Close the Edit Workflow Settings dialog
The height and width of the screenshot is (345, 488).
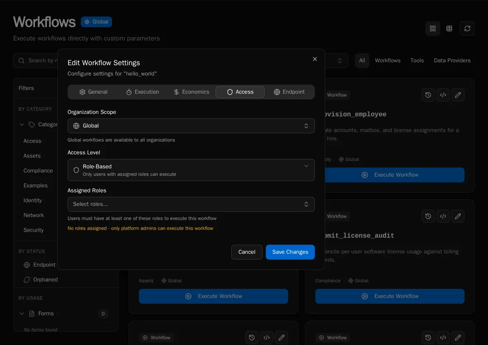click(314, 59)
